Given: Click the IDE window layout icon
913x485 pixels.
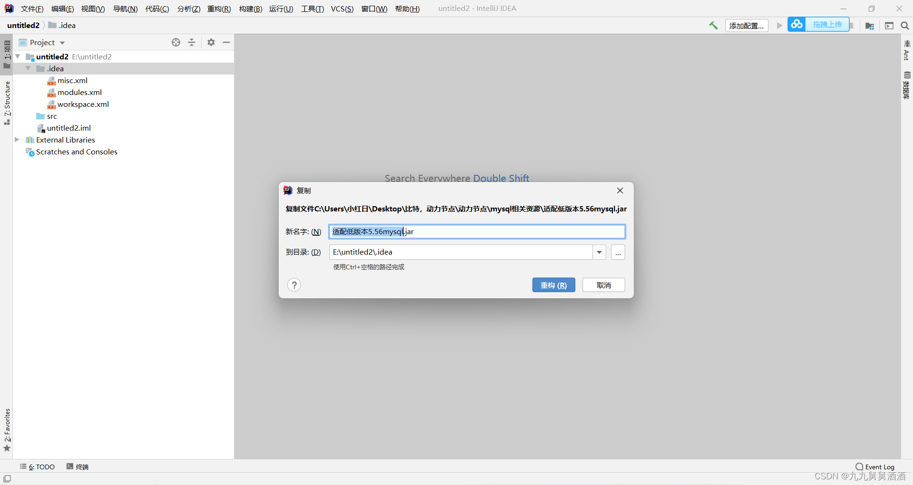Looking at the screenshot, I should [889, 26].
